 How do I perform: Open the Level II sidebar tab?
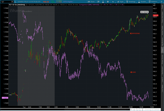(162, 80)
